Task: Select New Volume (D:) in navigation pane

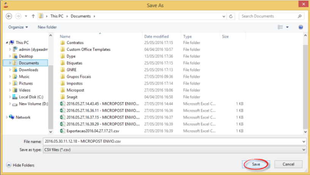Action: (x=33, y=104)
